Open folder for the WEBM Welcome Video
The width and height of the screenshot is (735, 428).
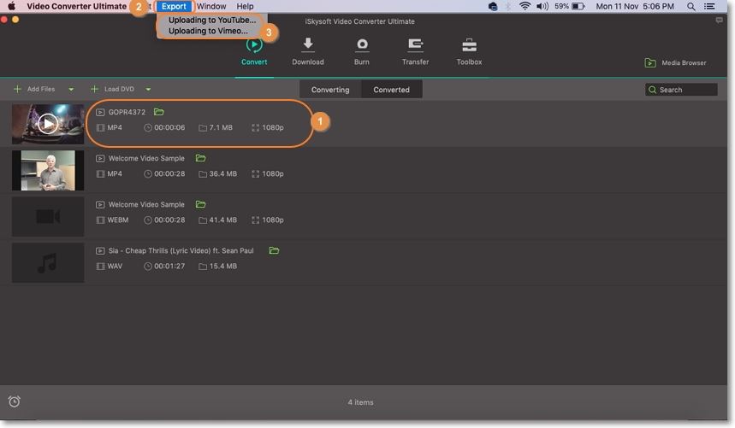click(200, 204)
